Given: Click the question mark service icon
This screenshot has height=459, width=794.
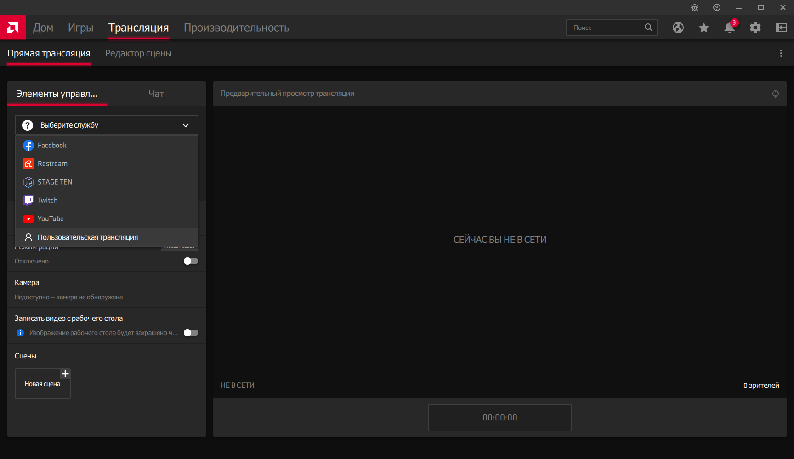Looking at the screenshot, I should (x=28, y=125).
